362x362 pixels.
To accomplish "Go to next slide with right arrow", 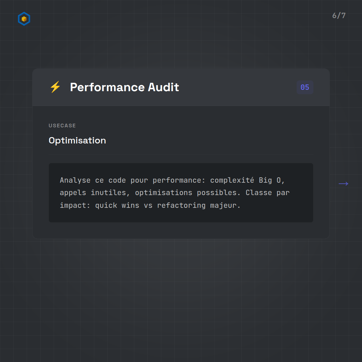I will pyautogui.click(x=343, y=184).
